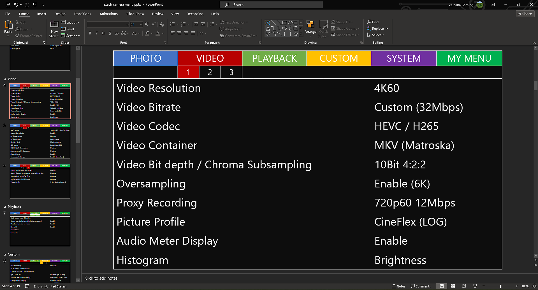The image size is (538, 290).
Task: Decrease list indent level
Action: click(196, 24)
